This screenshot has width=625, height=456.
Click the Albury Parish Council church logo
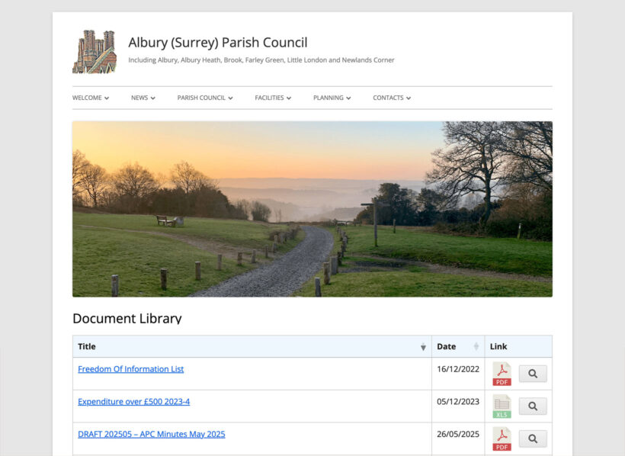coord(94,50)
